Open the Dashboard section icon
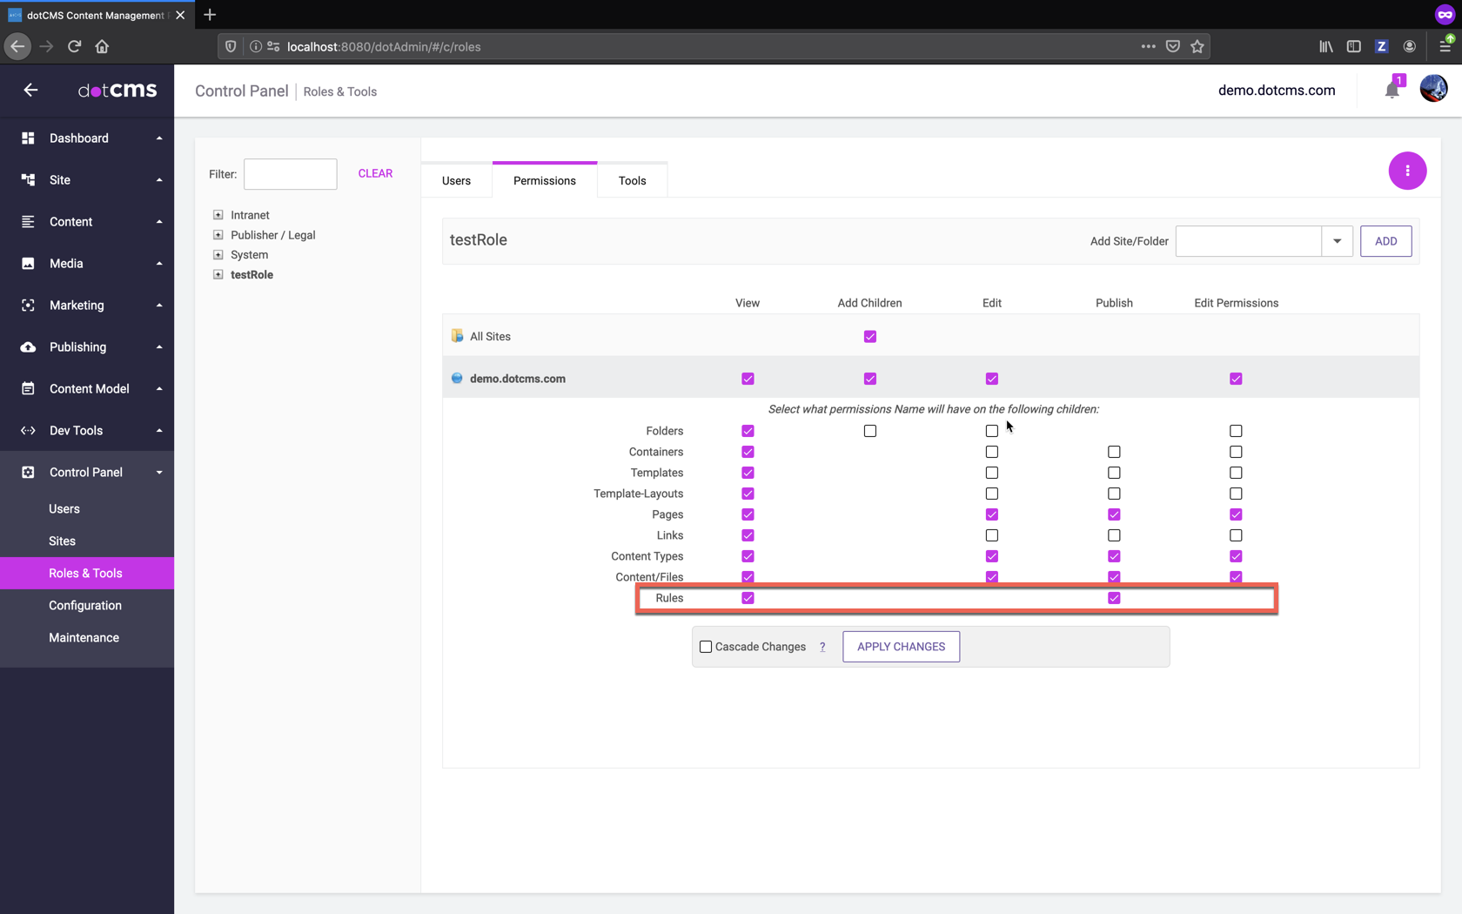 click(27, 138)
